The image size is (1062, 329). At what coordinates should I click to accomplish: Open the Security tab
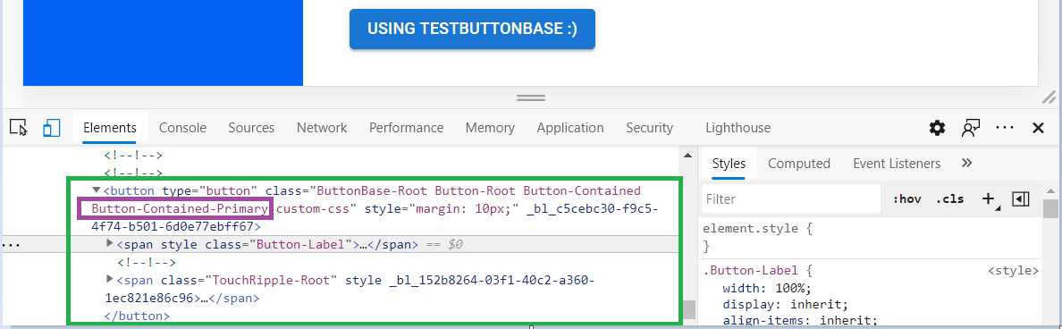coord(649,128)
